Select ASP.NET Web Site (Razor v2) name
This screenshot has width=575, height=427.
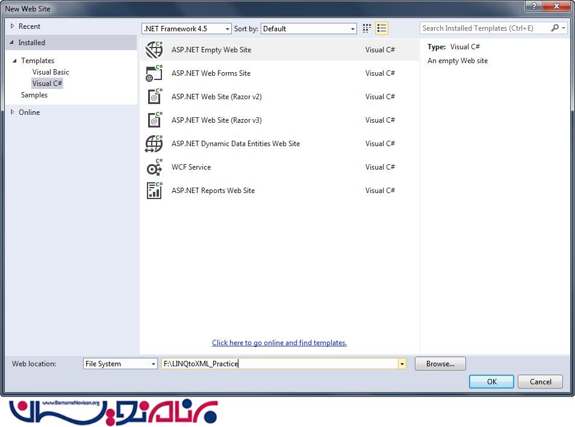(x=216, y=97)
